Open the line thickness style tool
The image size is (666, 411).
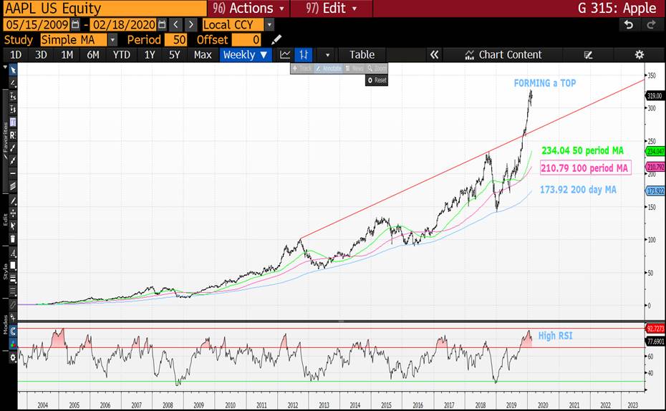coord(13,279)
